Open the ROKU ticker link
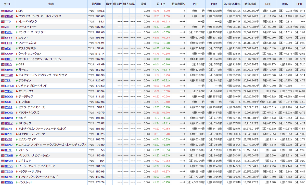 point(9,11)
